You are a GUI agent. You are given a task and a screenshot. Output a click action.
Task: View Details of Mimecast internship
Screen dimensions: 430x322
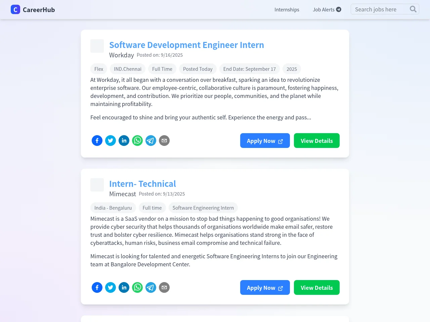point(317,287)
